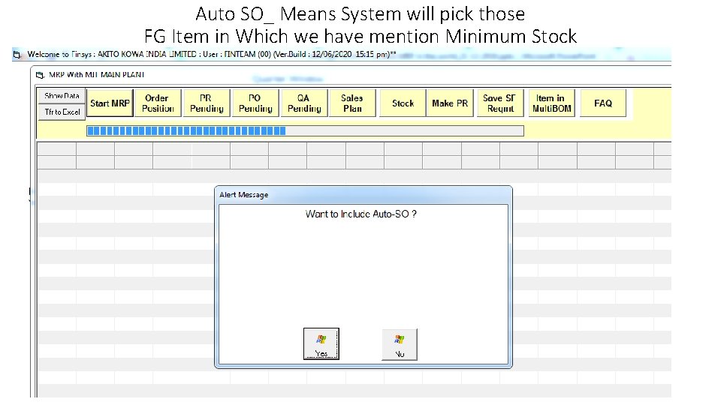Open PO Pending list

click(x=255, y=103)
